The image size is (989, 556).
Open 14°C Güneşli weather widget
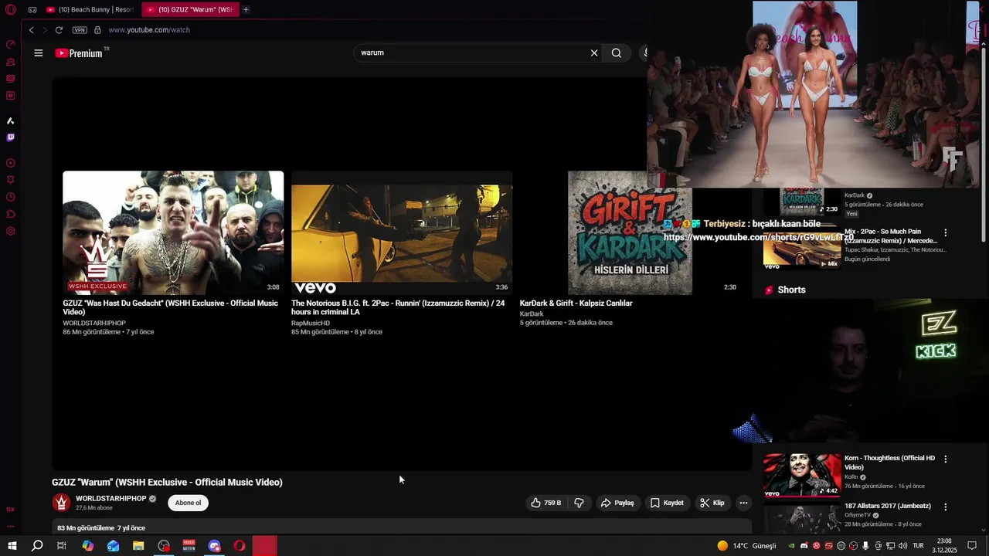pyautogui.click(x=746, y=546)
